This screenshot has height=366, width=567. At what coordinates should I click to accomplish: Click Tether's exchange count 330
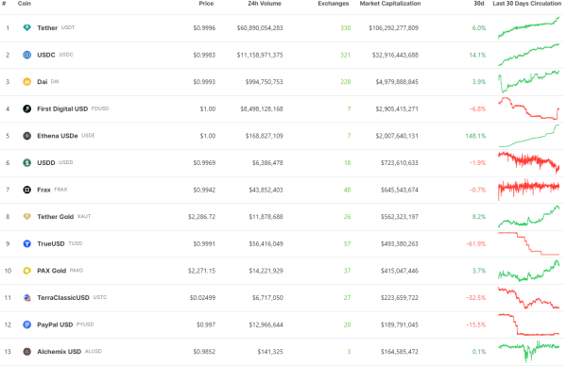click(x=345, y=27)
